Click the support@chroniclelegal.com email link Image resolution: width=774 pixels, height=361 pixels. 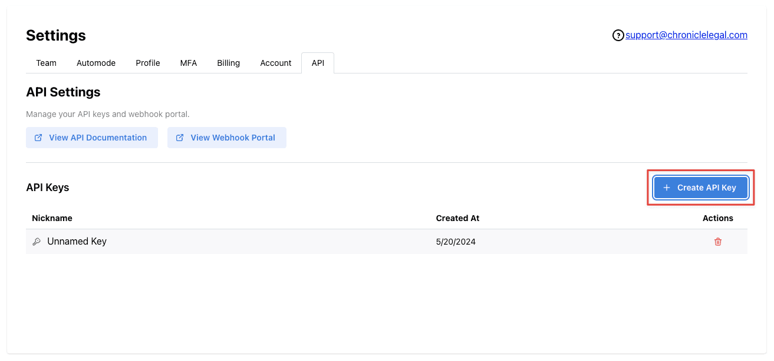(x=686, y=35)
